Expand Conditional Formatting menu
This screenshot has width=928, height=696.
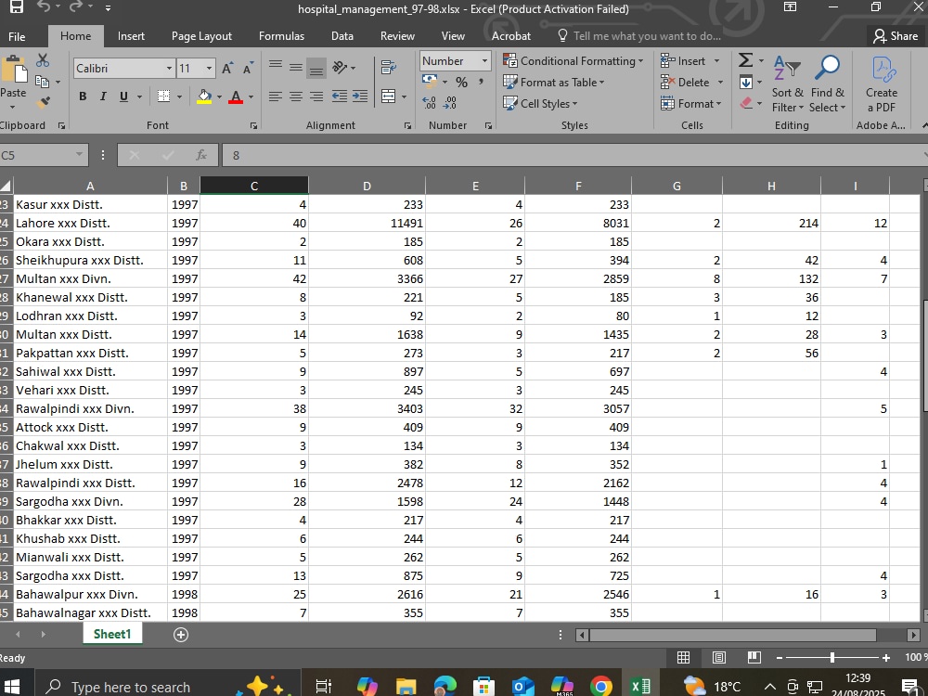pyautogui.click(x=573, y=61)
